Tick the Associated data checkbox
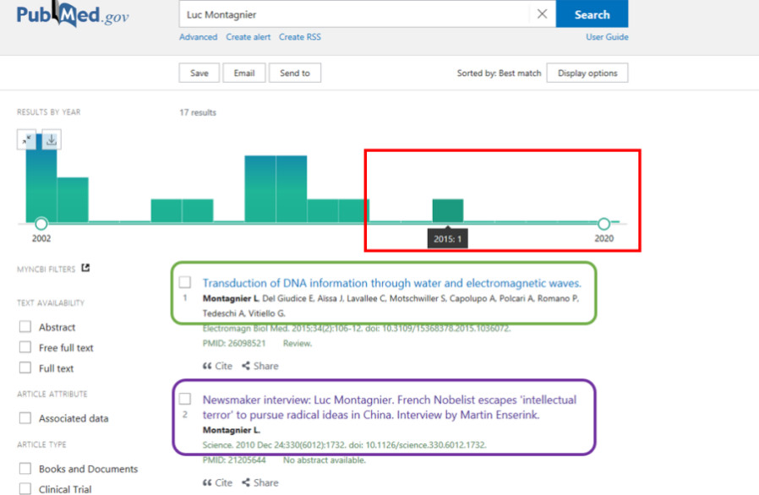Viewport: 759px width, 495px height. (25, 418)
